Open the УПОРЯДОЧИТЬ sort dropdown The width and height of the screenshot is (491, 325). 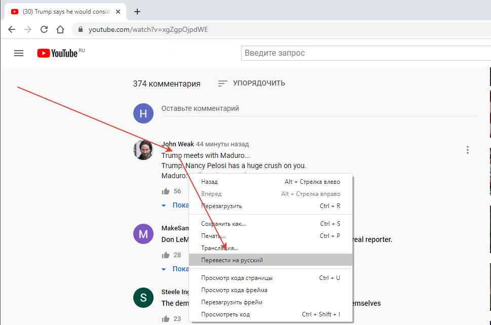point(251,84)
